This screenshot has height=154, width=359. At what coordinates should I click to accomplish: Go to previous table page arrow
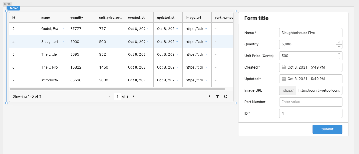pos(110,96)
